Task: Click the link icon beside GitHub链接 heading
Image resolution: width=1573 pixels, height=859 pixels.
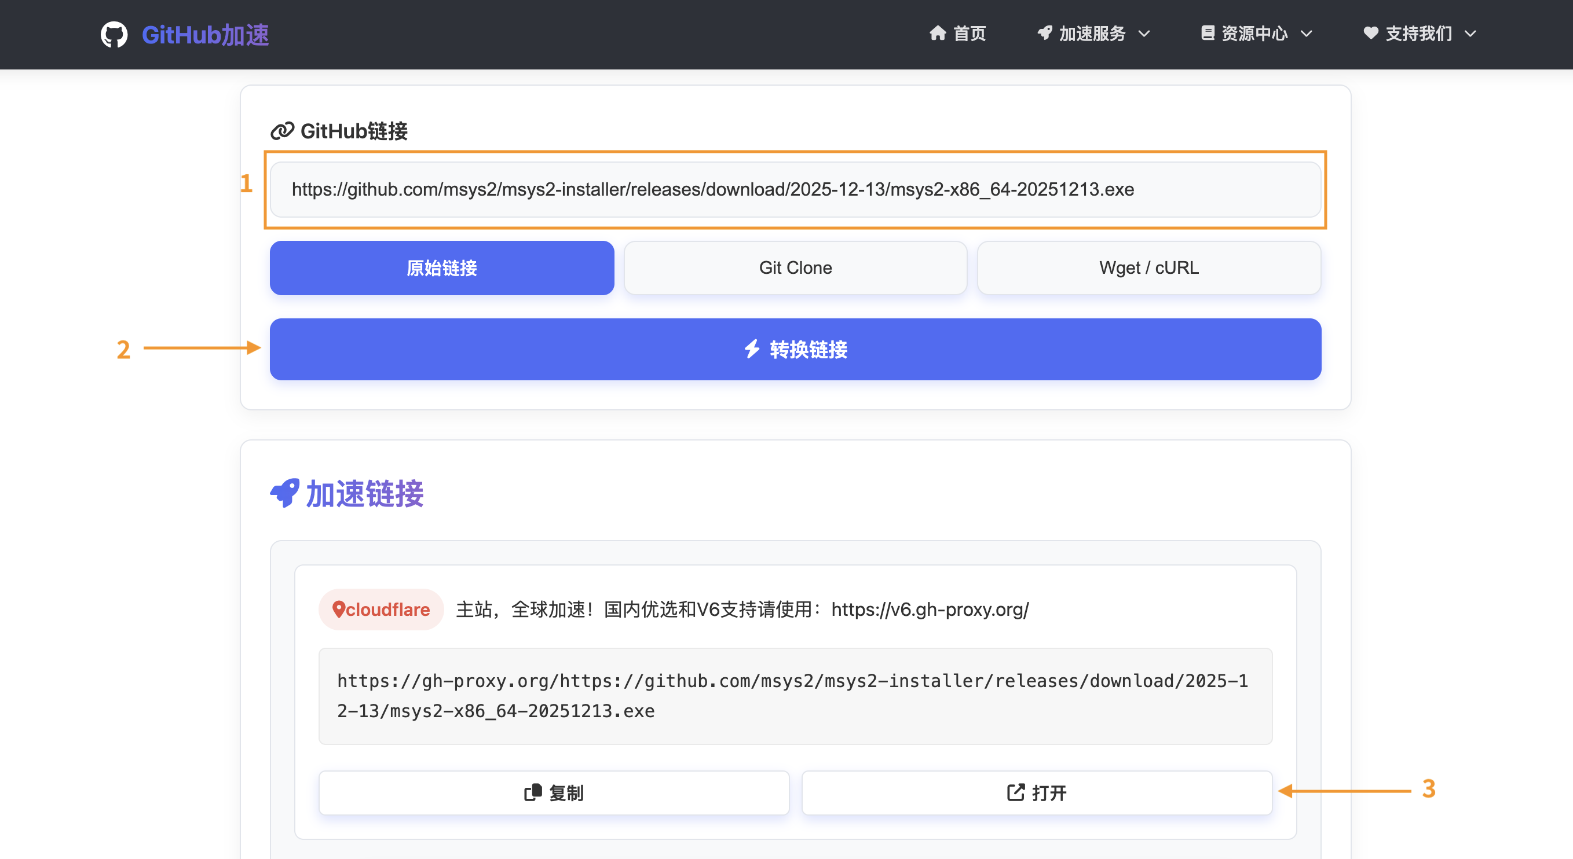Action: click(x=282, y=130)
